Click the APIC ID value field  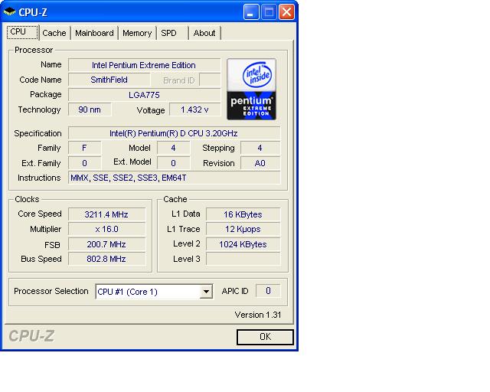[x=268, y=291]
